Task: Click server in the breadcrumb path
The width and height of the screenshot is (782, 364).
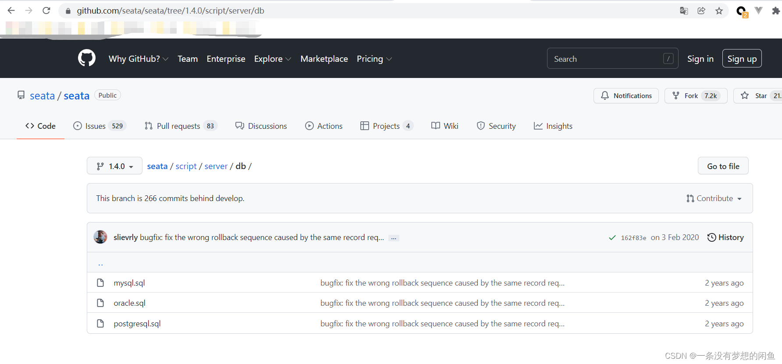Action: click(216, 166)
